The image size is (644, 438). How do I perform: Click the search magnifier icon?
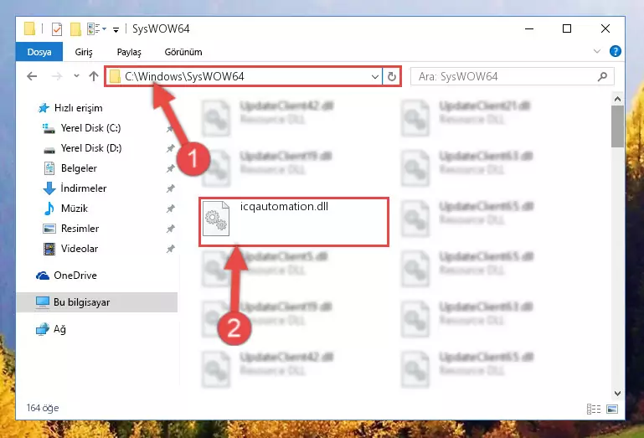[x=602, y=77]
